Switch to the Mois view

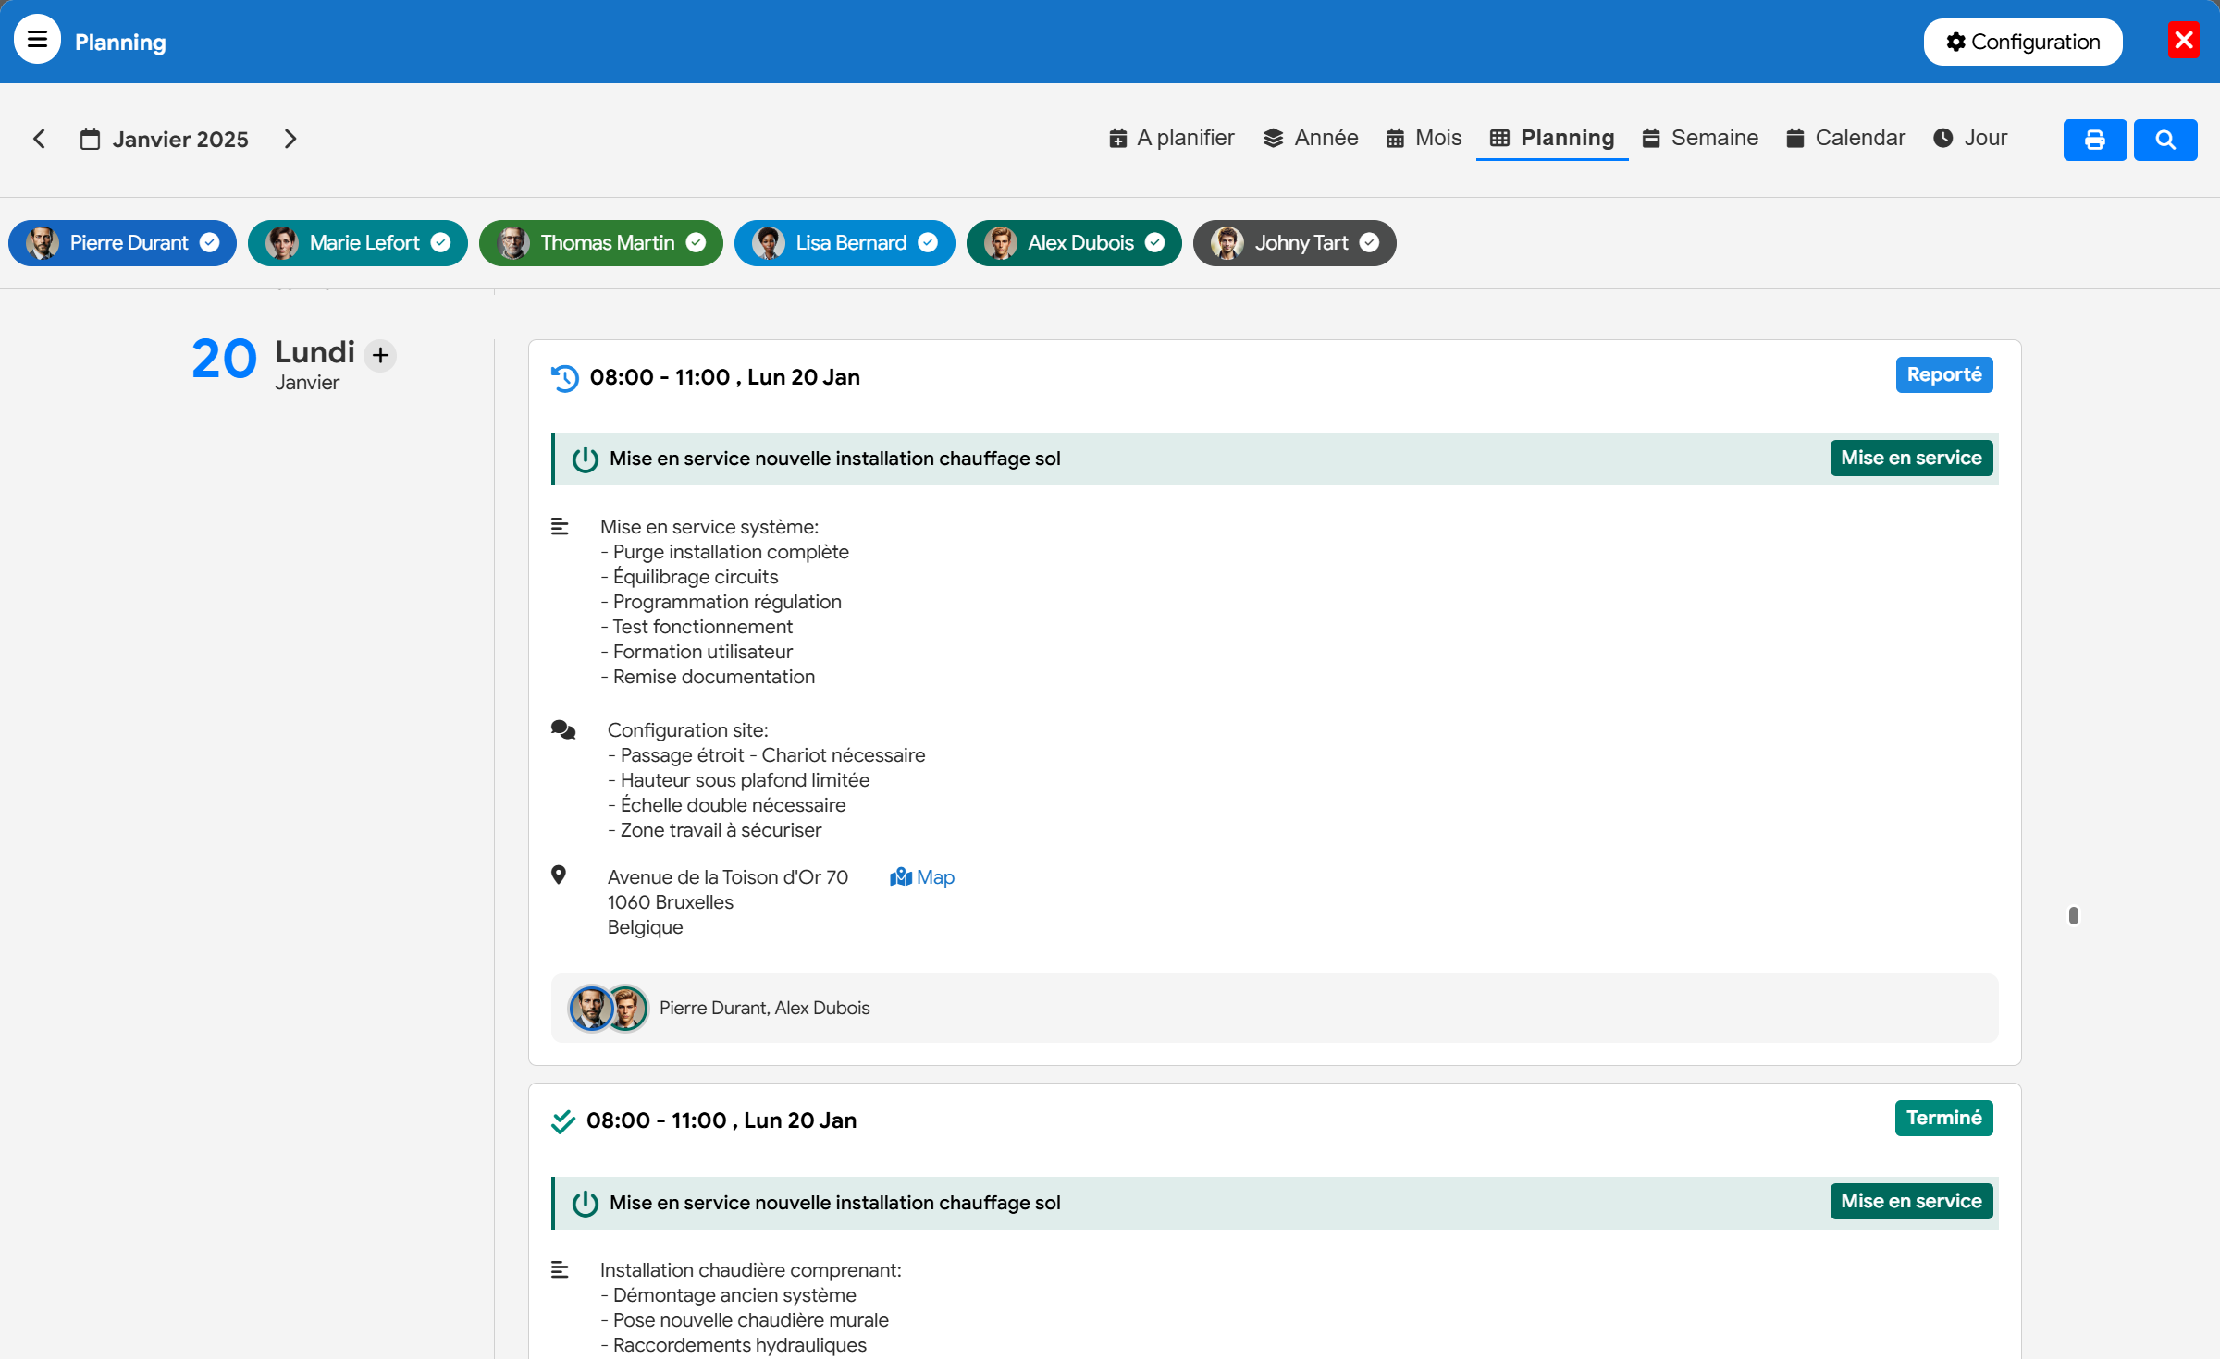[x=1424, y=138]
